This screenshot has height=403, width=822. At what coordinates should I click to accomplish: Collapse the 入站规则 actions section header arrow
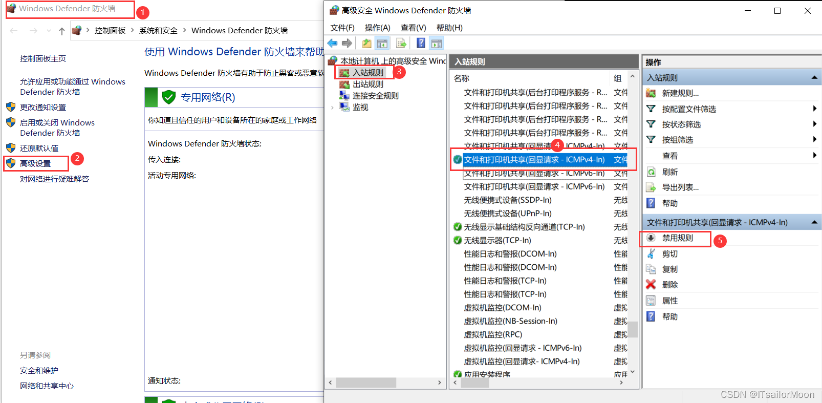[814, 77]
